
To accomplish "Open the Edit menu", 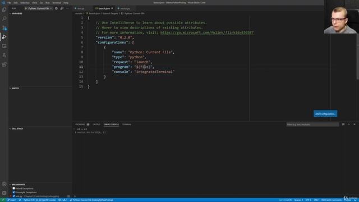I will (x=16, y=3).
